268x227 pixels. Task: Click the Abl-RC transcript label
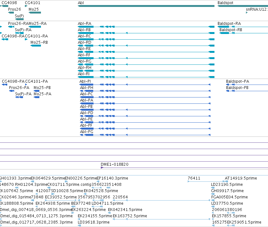pyautogui.click(x=84, y=36)
